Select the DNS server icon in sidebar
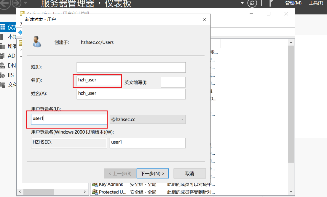The width and height of the screenshot is (327, 197). pos(2,65)
